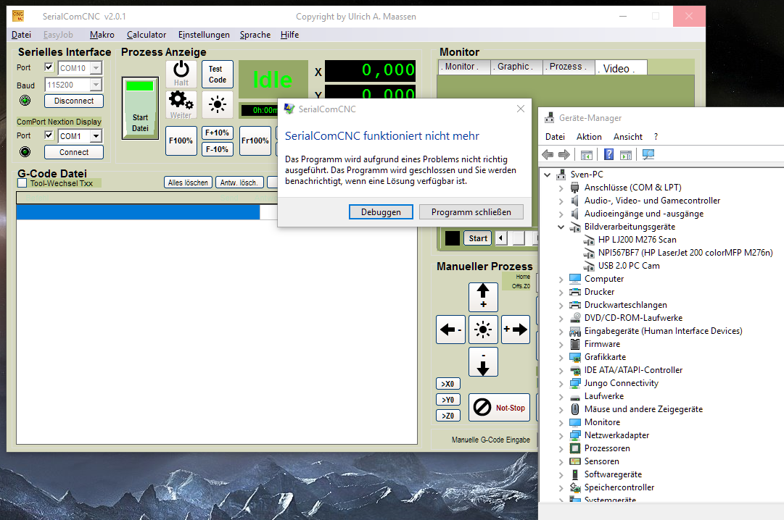This screenshot has width=784, height=520.
Task: Select the NPI567BF7 HP LaserJet device
Action: (x=685, y=253)
